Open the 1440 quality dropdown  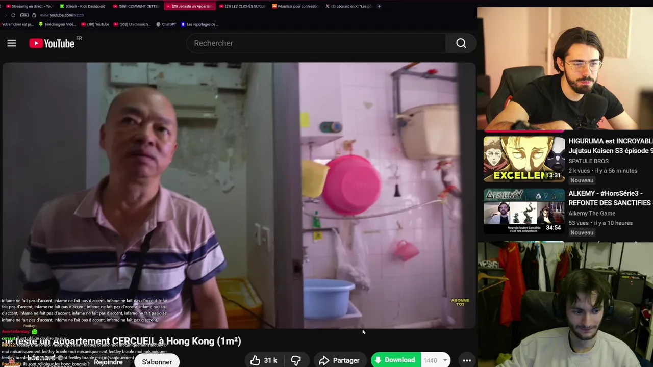click(436, 360)
